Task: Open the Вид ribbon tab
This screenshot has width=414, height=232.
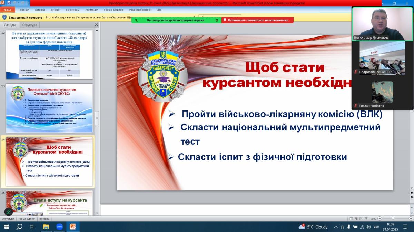Action: [x=159, y=10]
